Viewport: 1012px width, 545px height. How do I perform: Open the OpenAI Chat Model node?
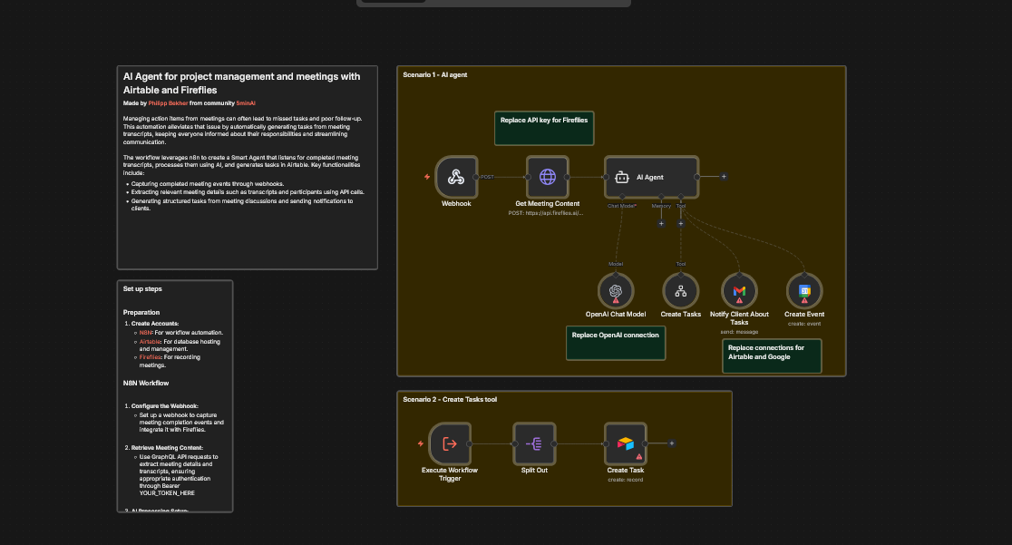(x=616, y=291)
